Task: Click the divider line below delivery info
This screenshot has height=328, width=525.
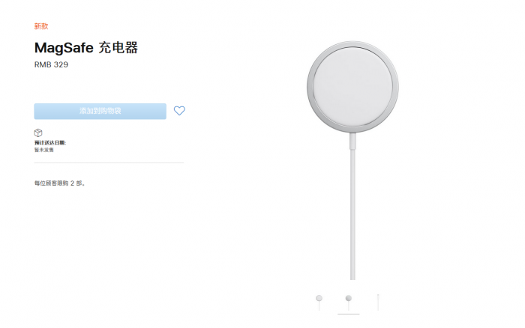Action: (109, 163)
